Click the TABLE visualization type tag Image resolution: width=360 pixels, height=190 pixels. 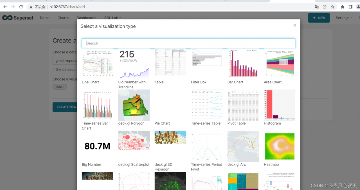pyautogui.click(x=60, y=87)
